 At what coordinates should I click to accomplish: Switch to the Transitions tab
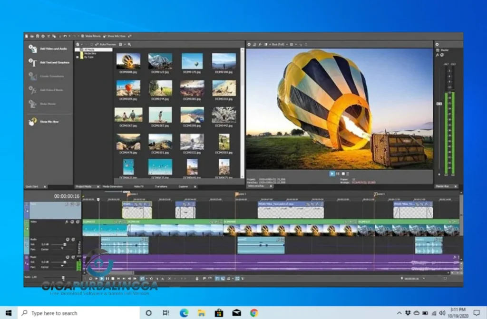pos(161,186)
